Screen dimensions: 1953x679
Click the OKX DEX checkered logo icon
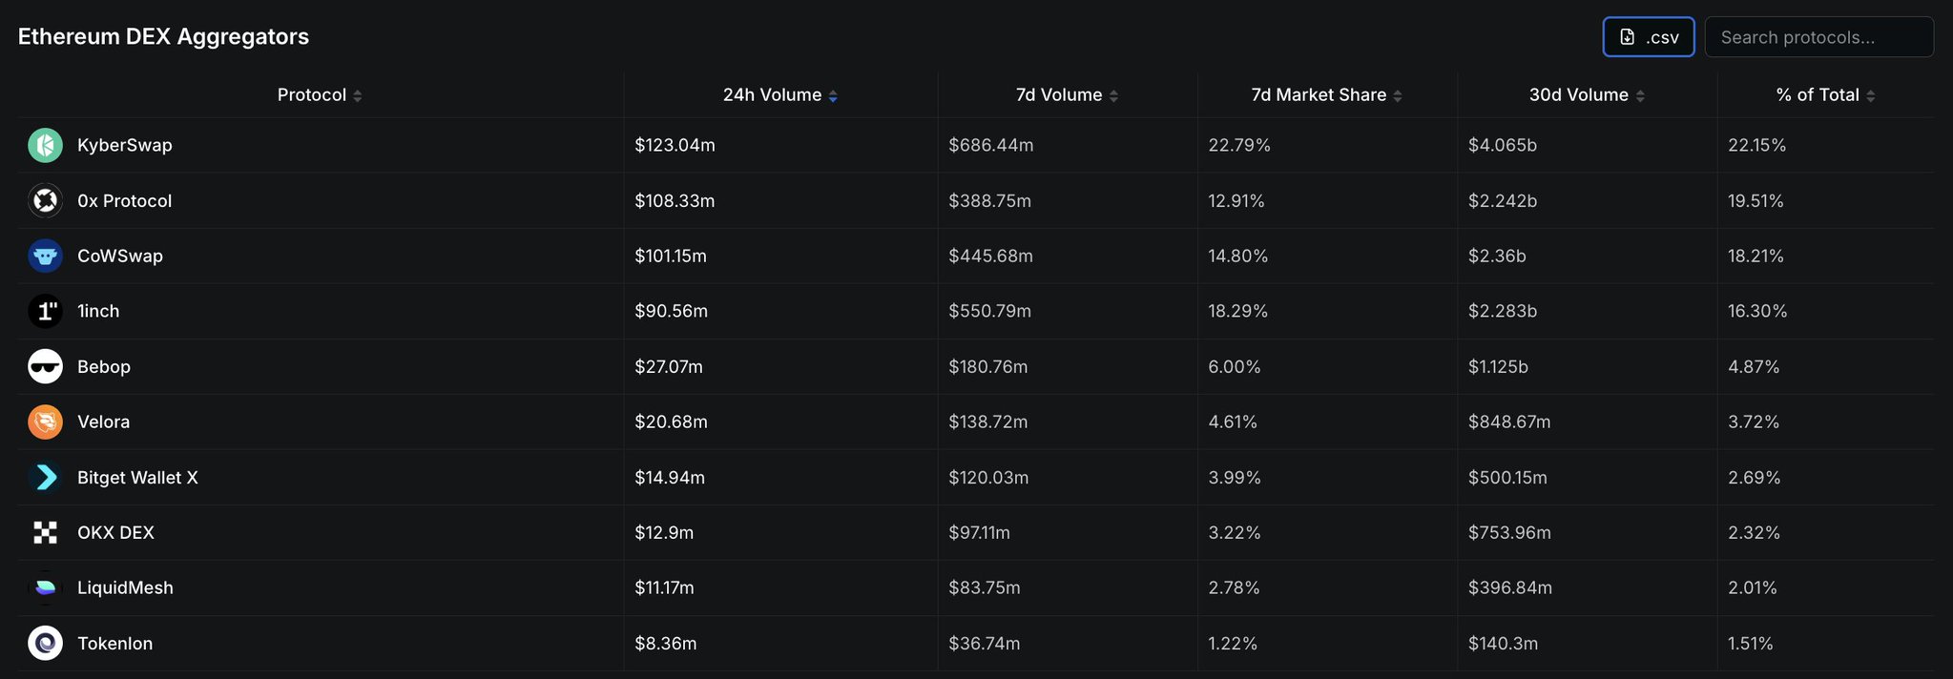tap(45, 532)
